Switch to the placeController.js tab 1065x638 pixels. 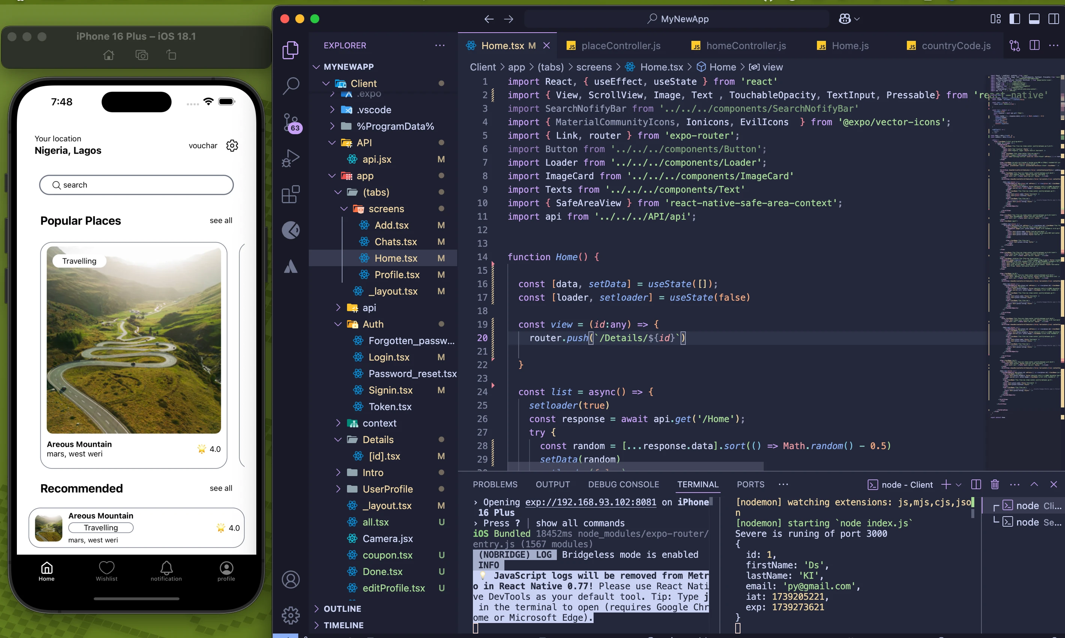point(620,46)
